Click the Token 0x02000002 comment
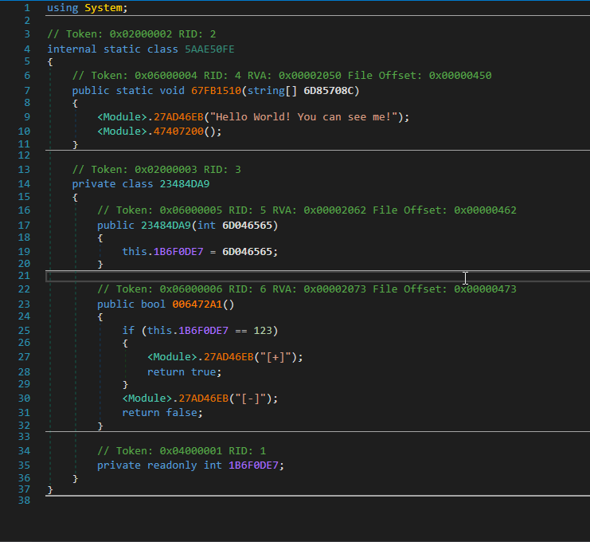Viewport: 590px width, 542px height. pos(131,33)
